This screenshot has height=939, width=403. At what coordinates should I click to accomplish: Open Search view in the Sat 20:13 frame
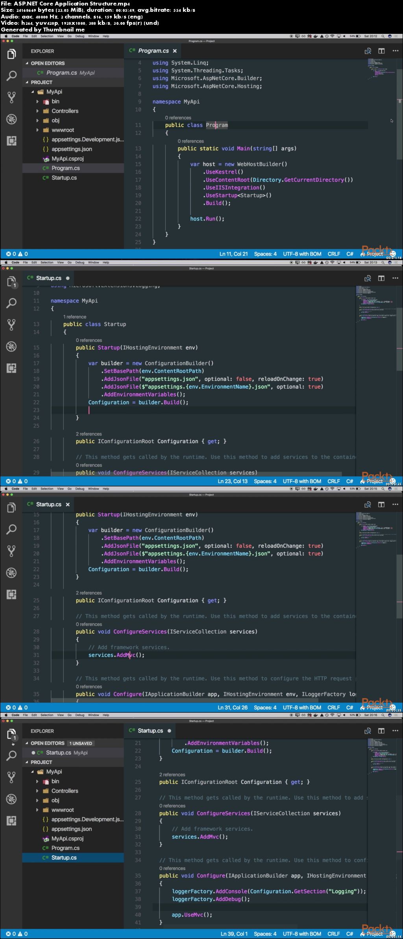[11, 303]
